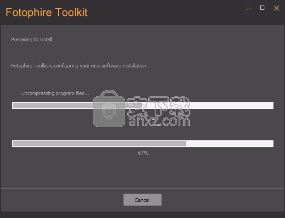
Task: Click the uncompressing files progress bar
Action: [143, 106]
